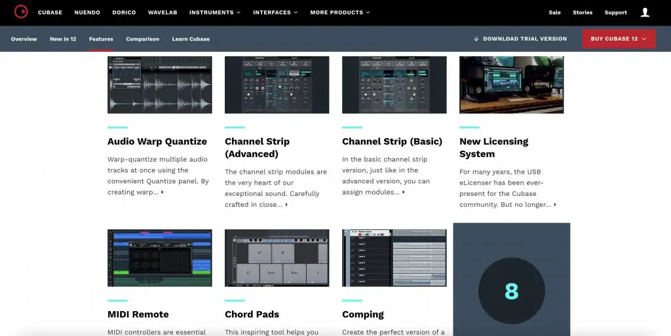Open the Channel Strip (Basic) heading
Screen dimensions: 671x336
pyautogui.click(x=392, y=141)
